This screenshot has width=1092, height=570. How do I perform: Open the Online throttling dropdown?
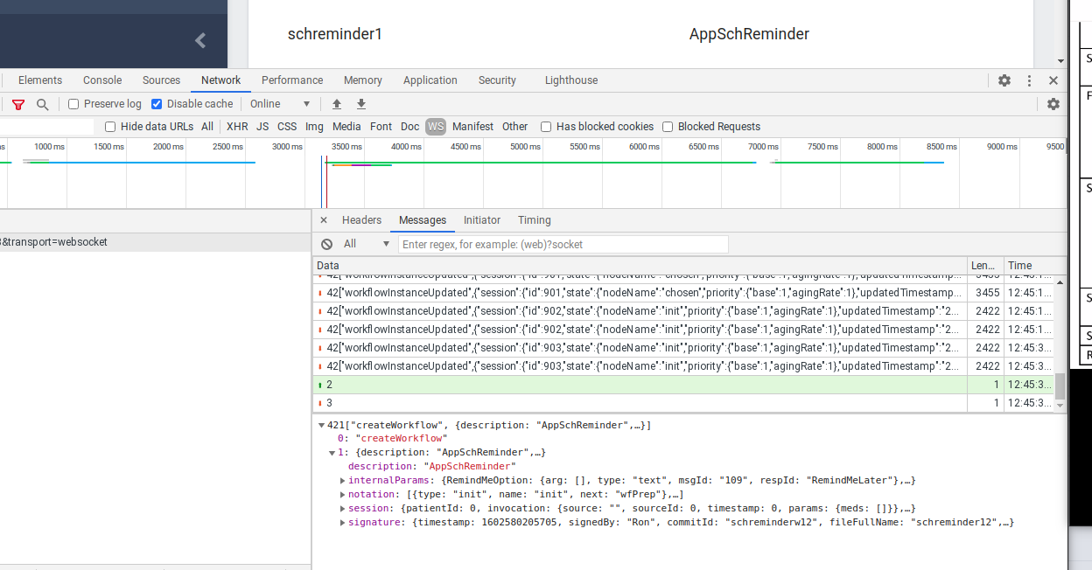click(280, 104)
